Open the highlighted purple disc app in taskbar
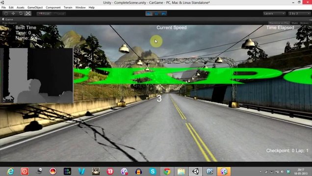The height and width of the screenshot is (176, 312). tap(224, 171)
